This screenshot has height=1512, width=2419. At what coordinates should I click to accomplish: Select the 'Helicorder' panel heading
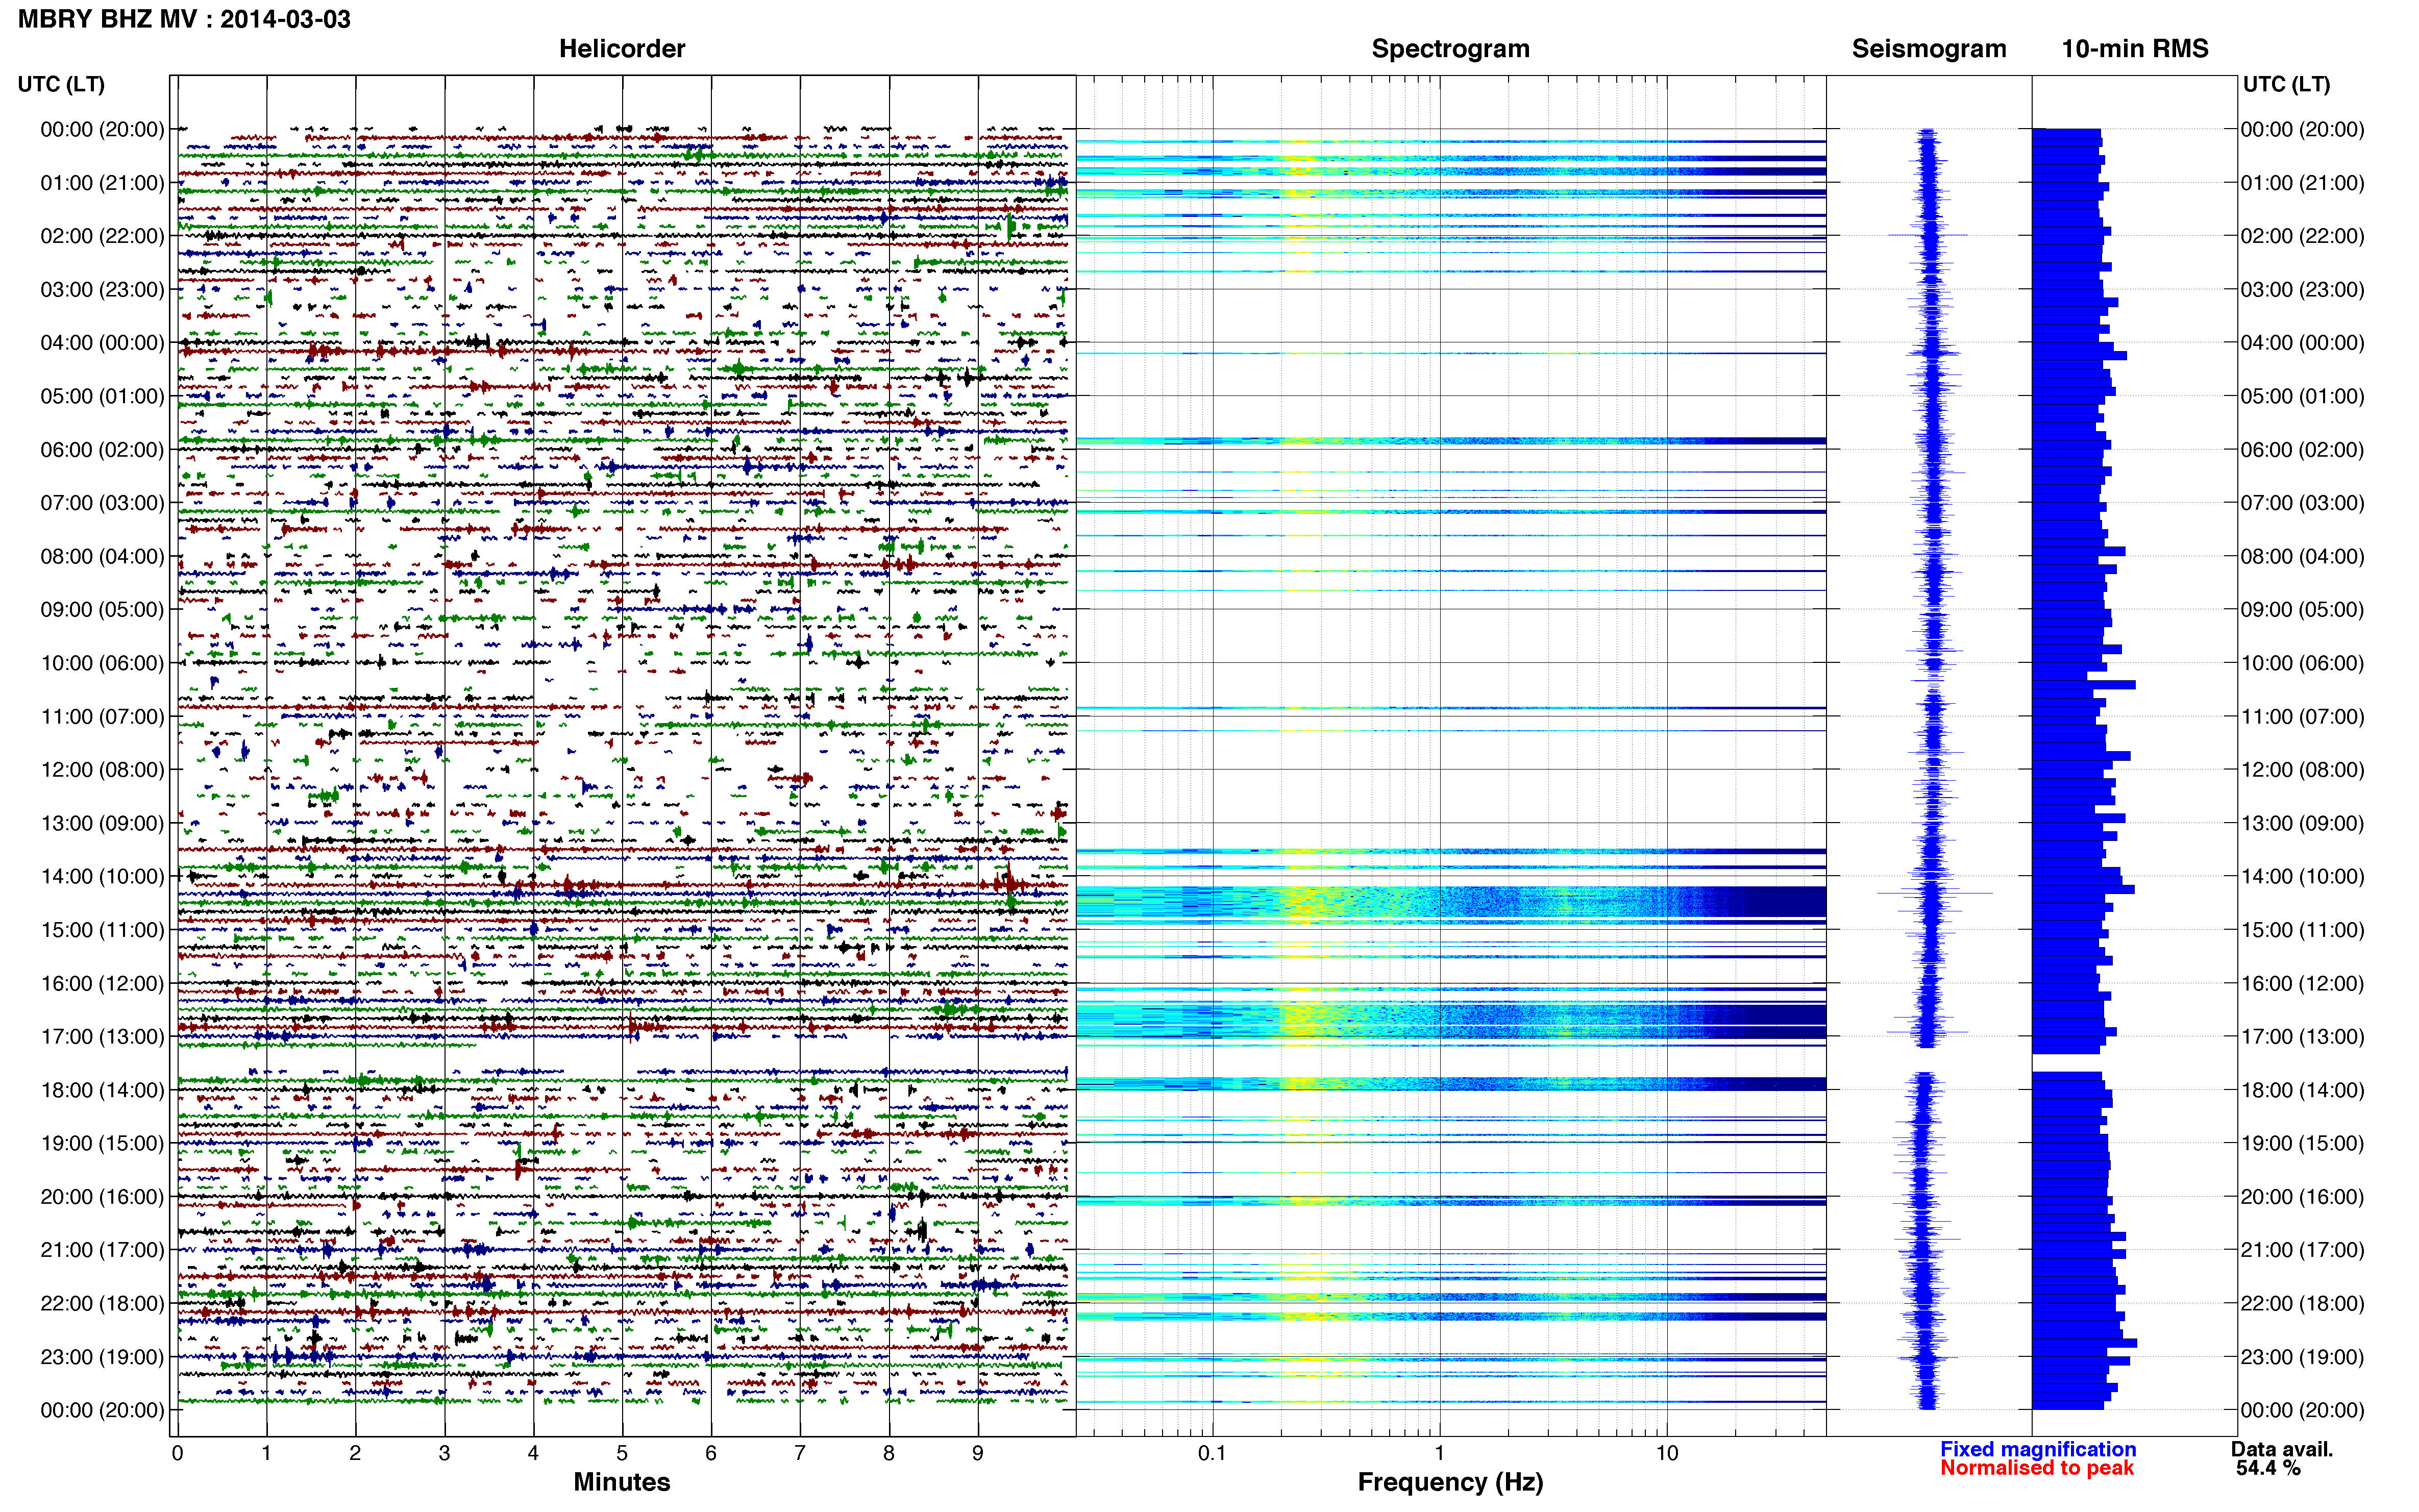pyautogui.click(x=622, y=48)
